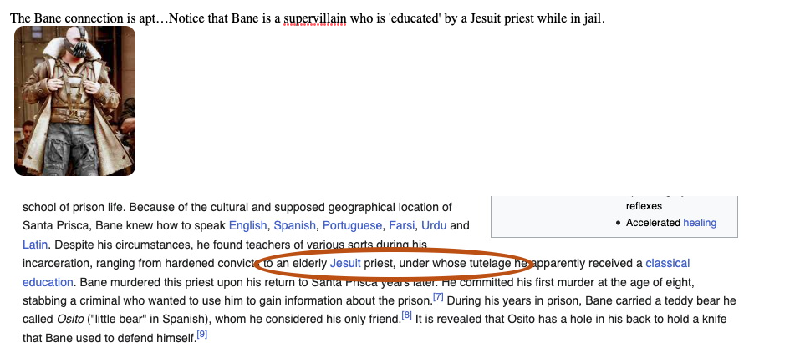Screen dimensions: 810x353
Task: Click the Spanish hyperlink
Action: pyautogui.click(x=294, y=225)
